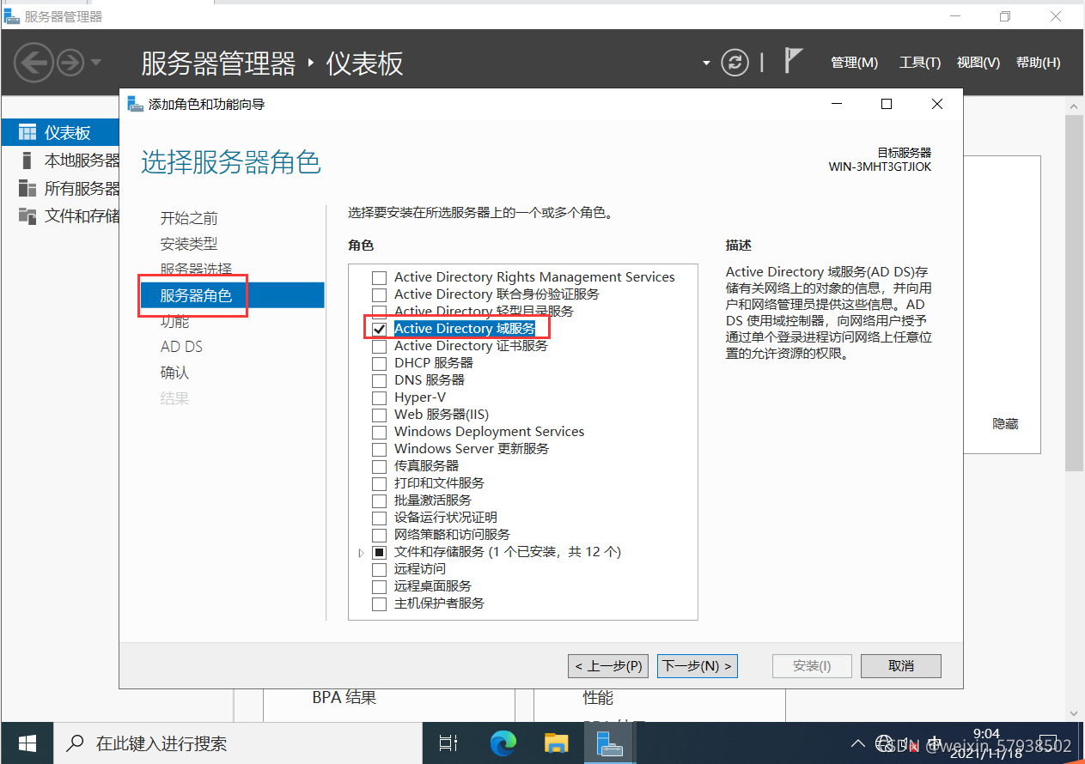This screenshot has width=1085, height=764.
Task: Check Windows Deployment Services role
Action: click(379, 432)
